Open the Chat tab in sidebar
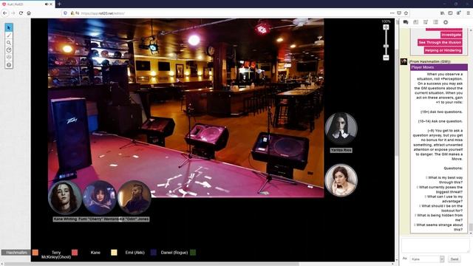This screenshot has width=473, height=266. pos(406,22)
